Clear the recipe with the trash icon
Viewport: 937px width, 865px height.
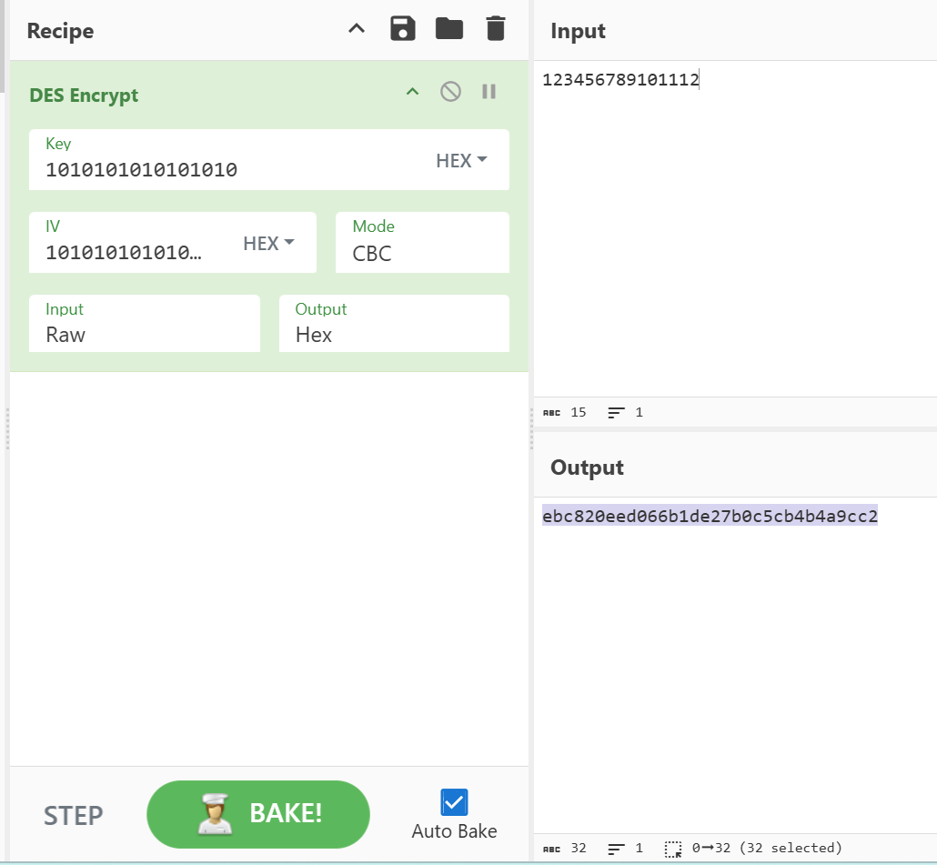tap(496, 29)
